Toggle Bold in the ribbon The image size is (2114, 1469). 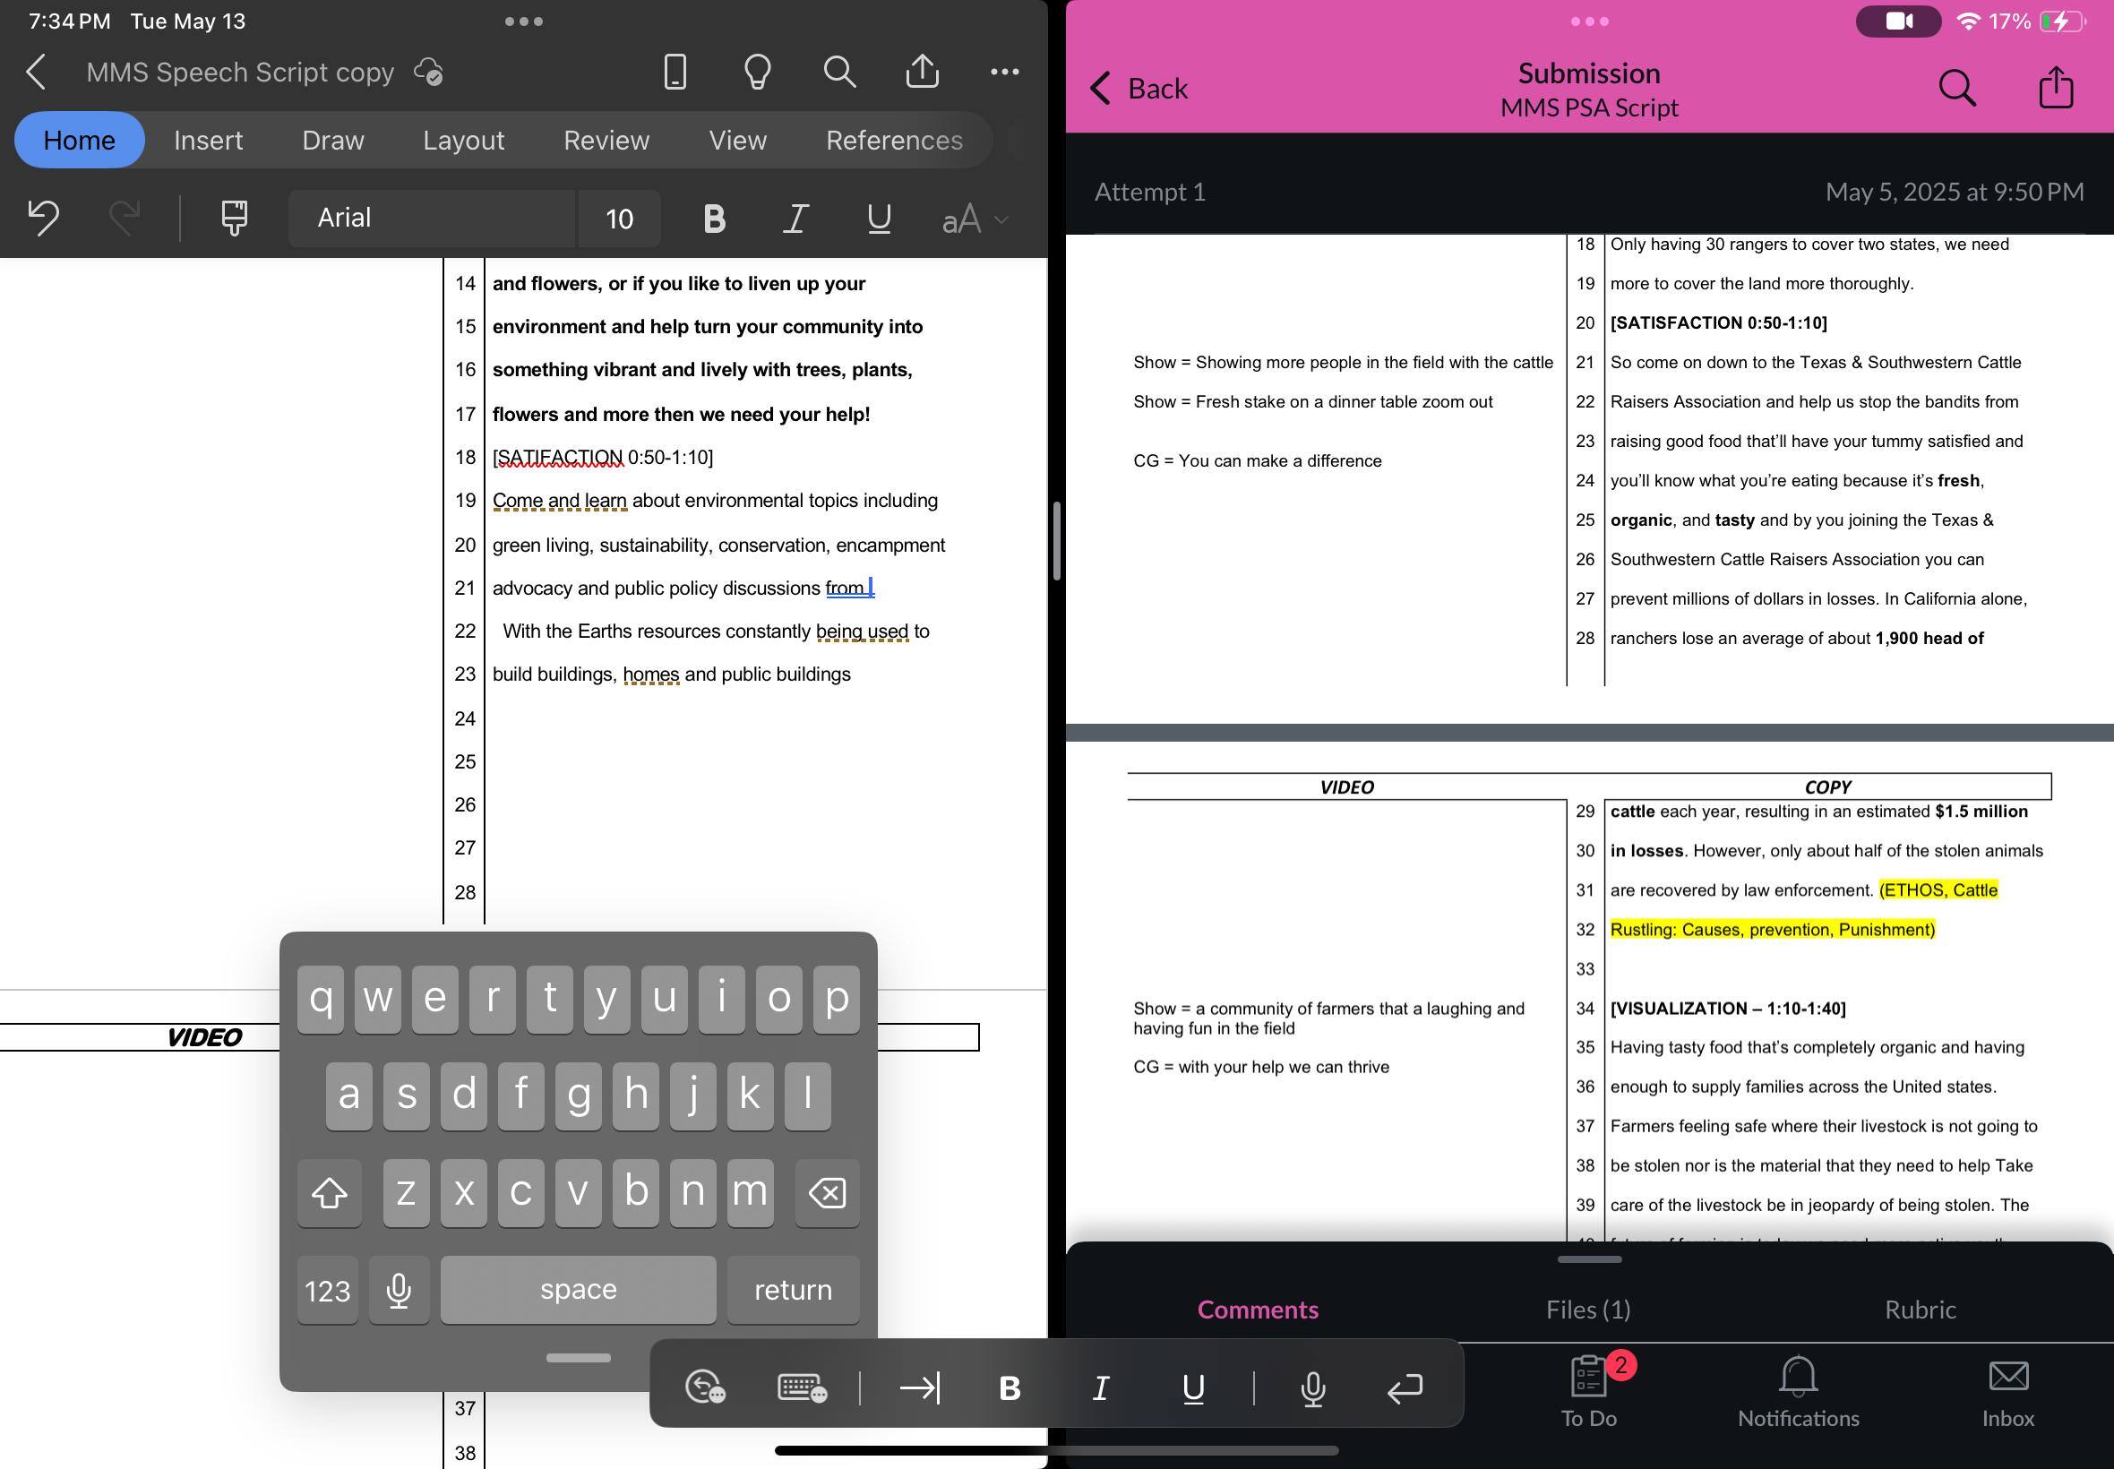tap(714, 219)
